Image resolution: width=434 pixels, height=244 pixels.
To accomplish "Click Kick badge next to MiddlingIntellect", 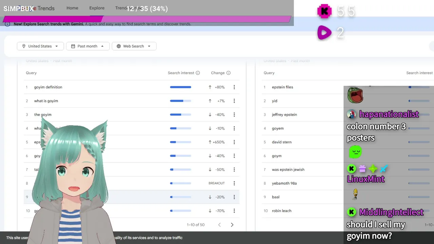I will 352,212.
